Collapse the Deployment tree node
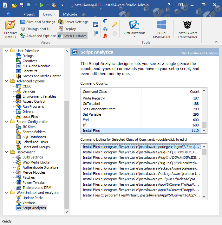 (x=6, y=152)
